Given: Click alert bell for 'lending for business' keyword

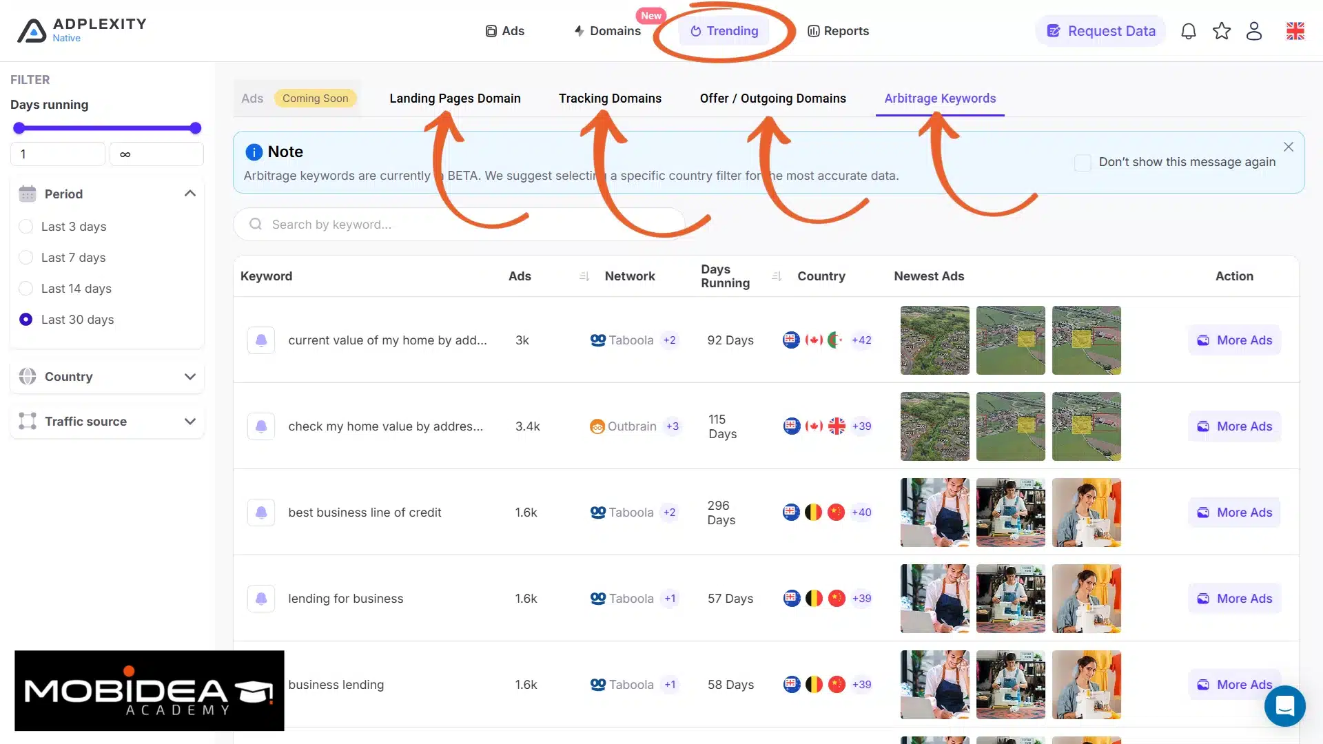Looking at the screenshot, I should pos(261,599).
